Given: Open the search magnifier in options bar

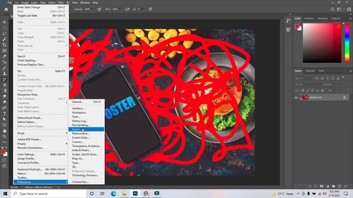Looking at the screenshot, I should [x=332, y=9].
